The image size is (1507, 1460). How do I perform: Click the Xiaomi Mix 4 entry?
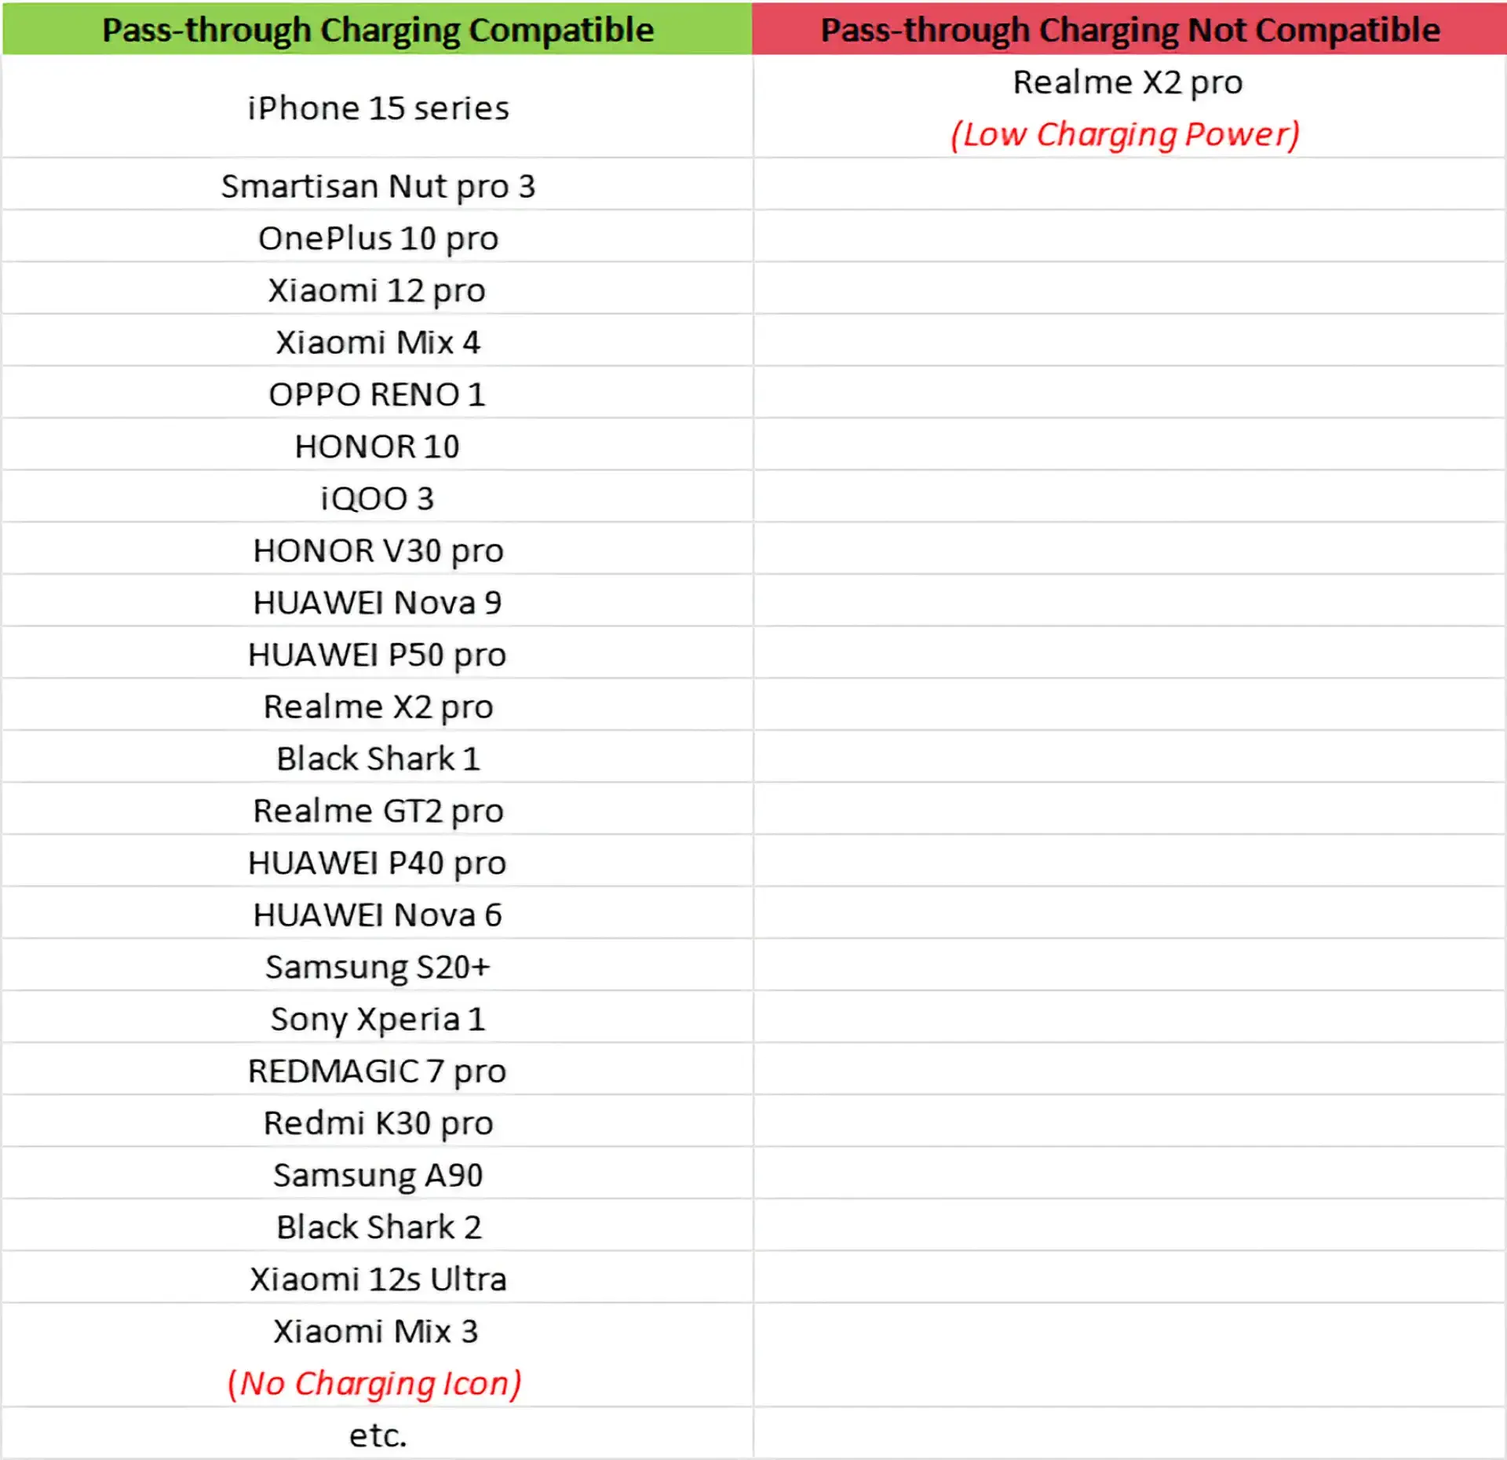378,342
